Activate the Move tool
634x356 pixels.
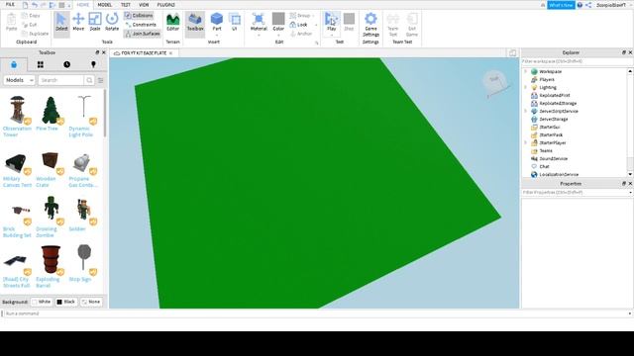[x=78, y=22]
